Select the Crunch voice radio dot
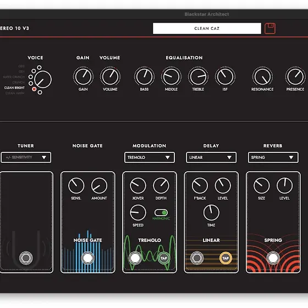308x308 pixels. click(31, 83)
